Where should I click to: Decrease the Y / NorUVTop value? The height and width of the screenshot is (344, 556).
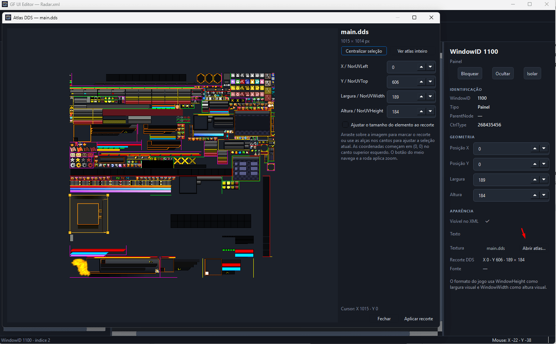pyautogui.click(x=430, y=82)
